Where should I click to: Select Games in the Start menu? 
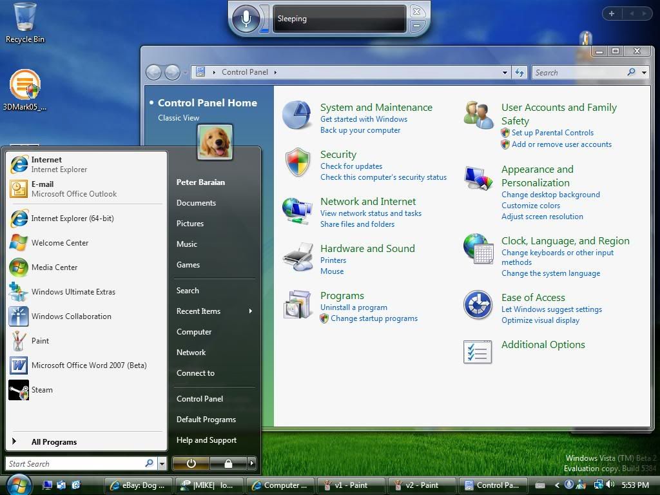coord(188,265)
